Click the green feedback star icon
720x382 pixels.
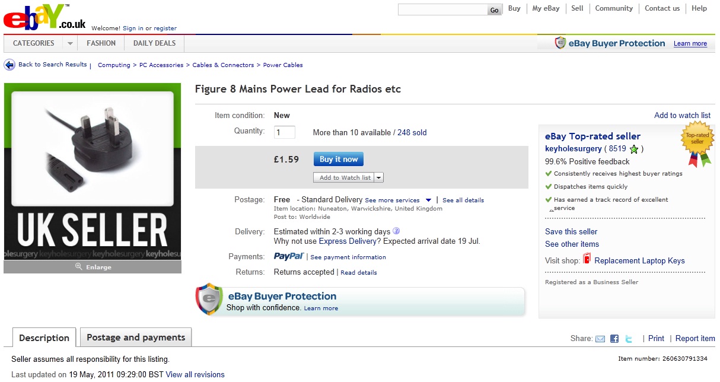pyautogui.click(x=634, y=149)
